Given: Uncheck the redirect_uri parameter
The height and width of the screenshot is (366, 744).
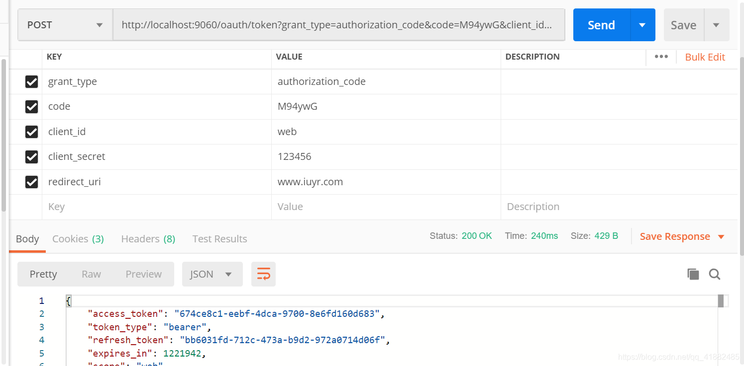Looking at the screenshot, I should [x=31, y=182].
